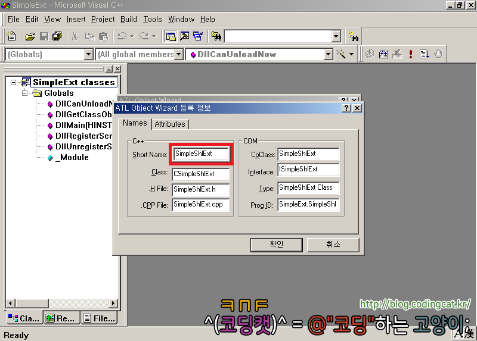Open the Tools menu

[x=153, y=20]
